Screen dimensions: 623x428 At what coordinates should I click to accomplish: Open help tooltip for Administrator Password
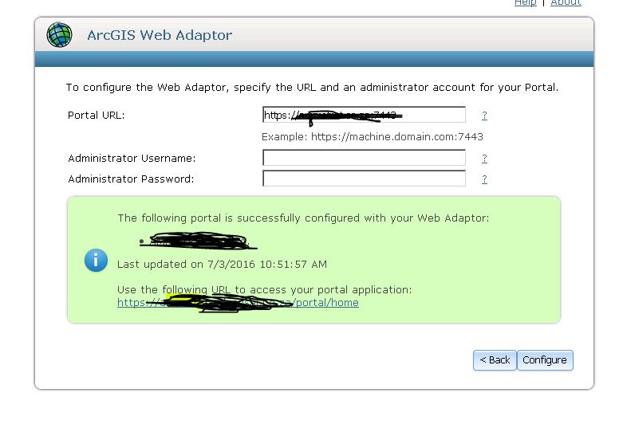[x=484, y=179]
